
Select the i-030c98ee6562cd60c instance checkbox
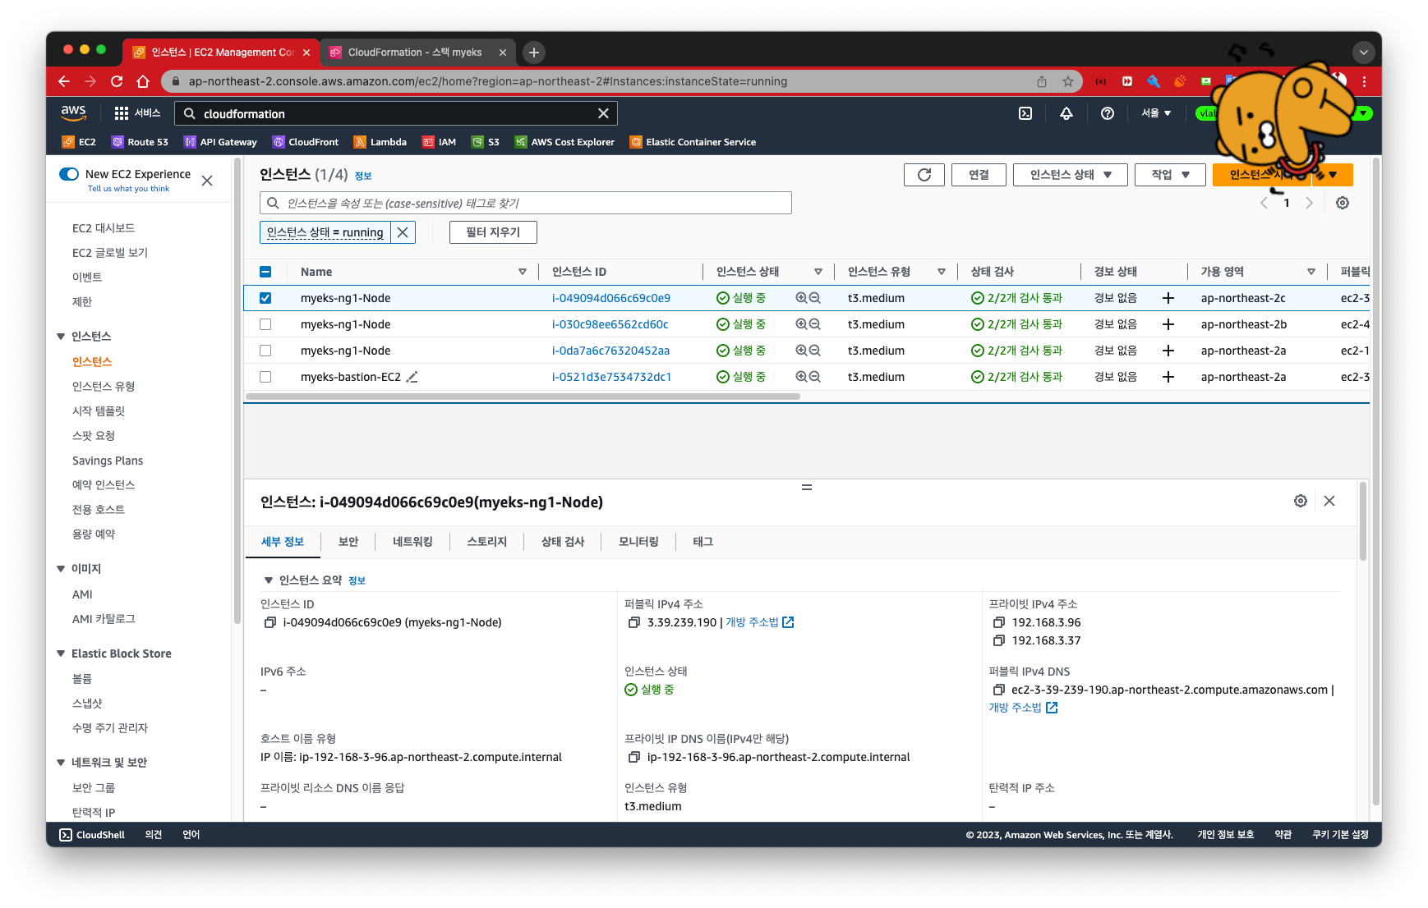click(265, 324)
